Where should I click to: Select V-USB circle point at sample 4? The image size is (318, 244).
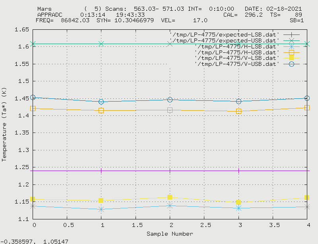pos(307,98)
